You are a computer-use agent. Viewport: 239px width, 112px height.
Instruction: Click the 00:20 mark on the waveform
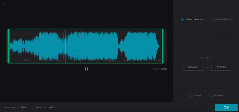click(26, 60)
